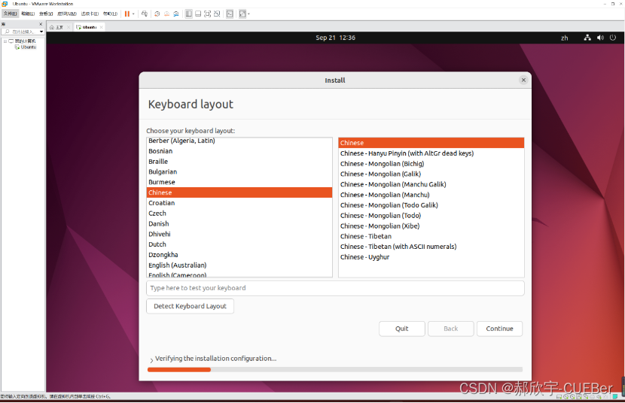625x403 pixels.
Task: Revert the virtual machine to snapshot
Action: (x=166, y=14)
